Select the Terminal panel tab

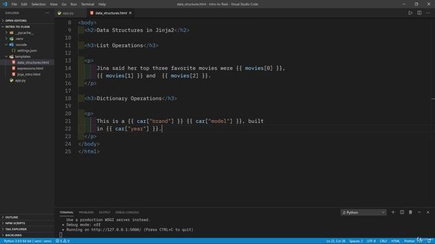pyautogui.click(x=67, y=212)
